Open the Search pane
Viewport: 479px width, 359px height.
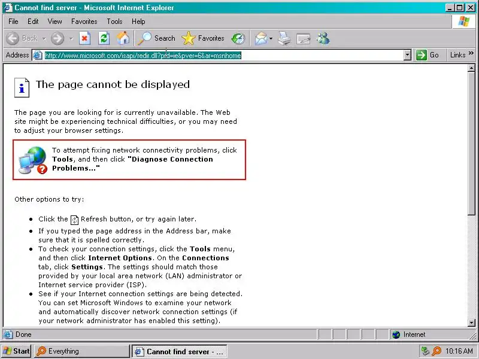point(157,38)
